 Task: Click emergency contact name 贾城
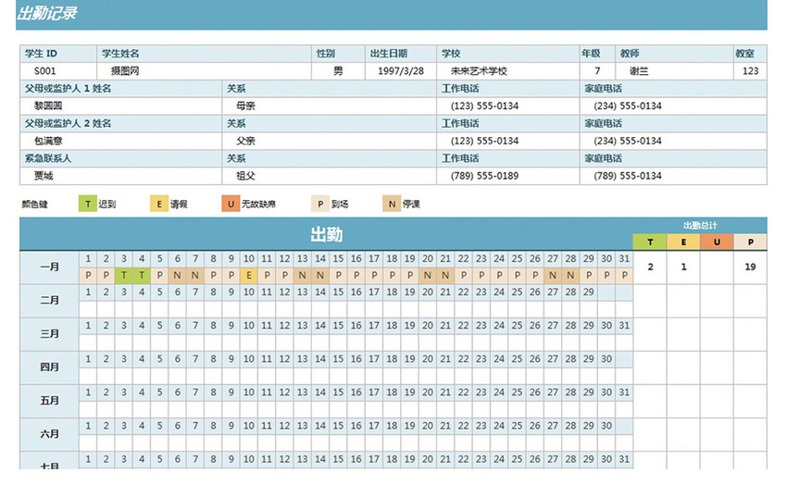tap(121, 176)
